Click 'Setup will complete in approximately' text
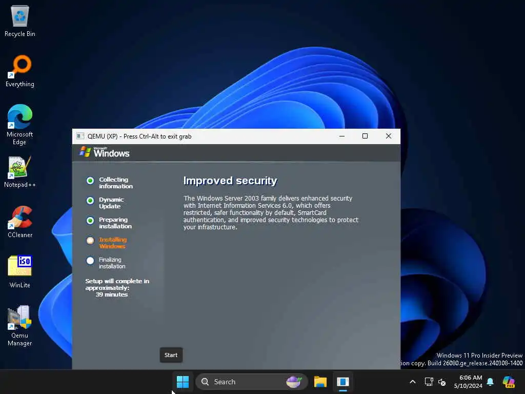Image resolution: width=525 pixels, height=394 pixels. [x=117, y=284]
